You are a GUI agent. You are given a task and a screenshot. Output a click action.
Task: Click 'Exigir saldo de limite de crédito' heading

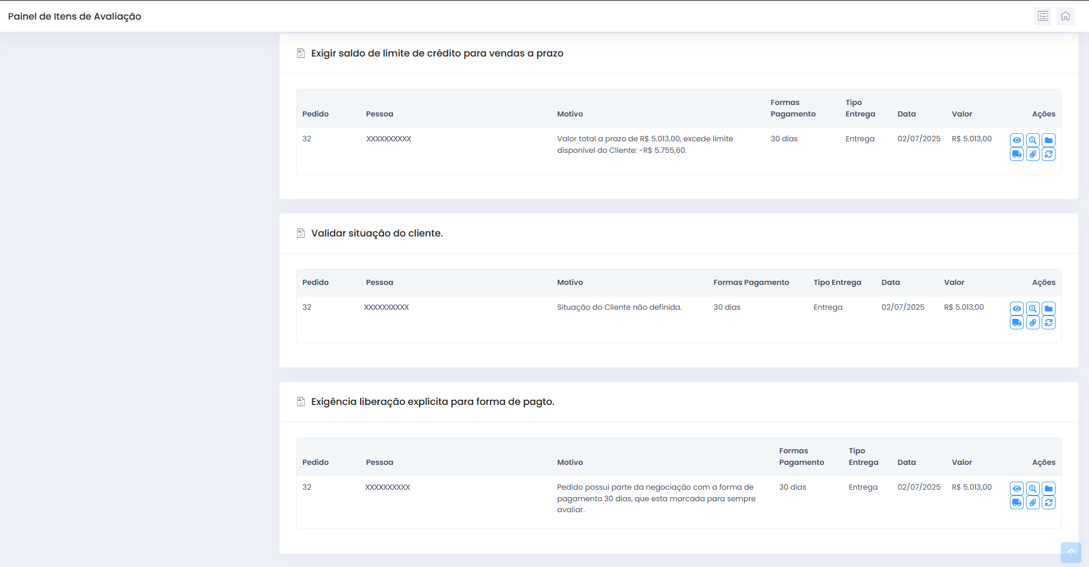tap(437, 53)
